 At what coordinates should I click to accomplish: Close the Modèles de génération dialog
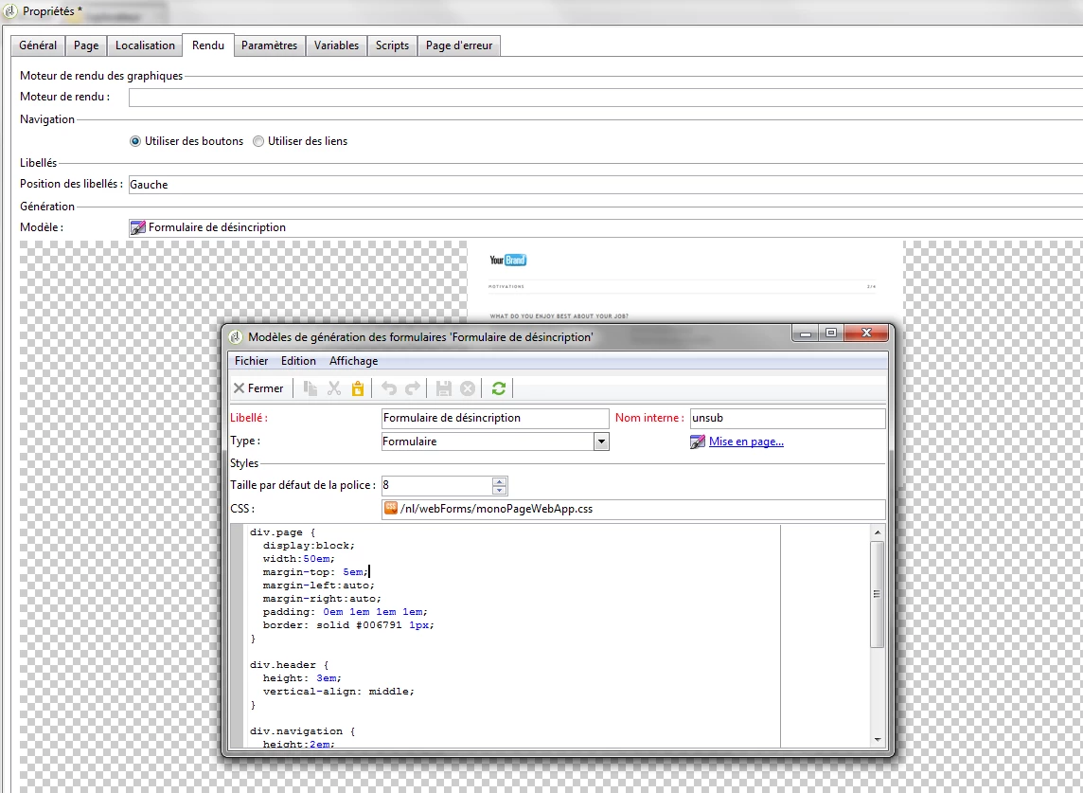coord(866,333)
